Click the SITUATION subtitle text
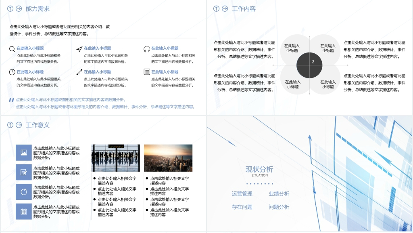413x233 pixels. (260, 175)
